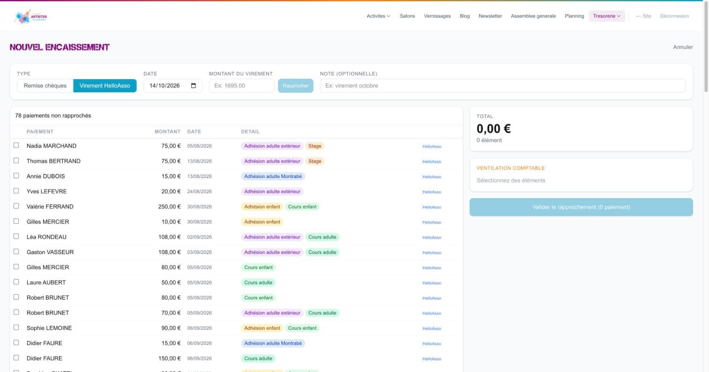Open the calendar picker icon in date field
This screenshot has height=372, width=709.
click(x=194, y=86)
